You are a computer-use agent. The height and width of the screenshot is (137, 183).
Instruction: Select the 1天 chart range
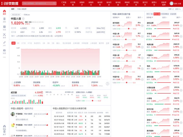[x=13, y=43]
